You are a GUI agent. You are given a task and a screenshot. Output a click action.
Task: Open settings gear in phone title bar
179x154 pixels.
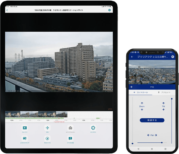coord(173,57)
